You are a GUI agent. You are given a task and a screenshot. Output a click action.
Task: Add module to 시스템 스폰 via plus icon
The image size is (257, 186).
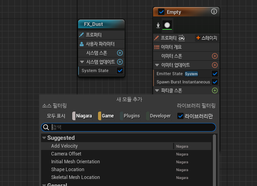click(120, 53)
